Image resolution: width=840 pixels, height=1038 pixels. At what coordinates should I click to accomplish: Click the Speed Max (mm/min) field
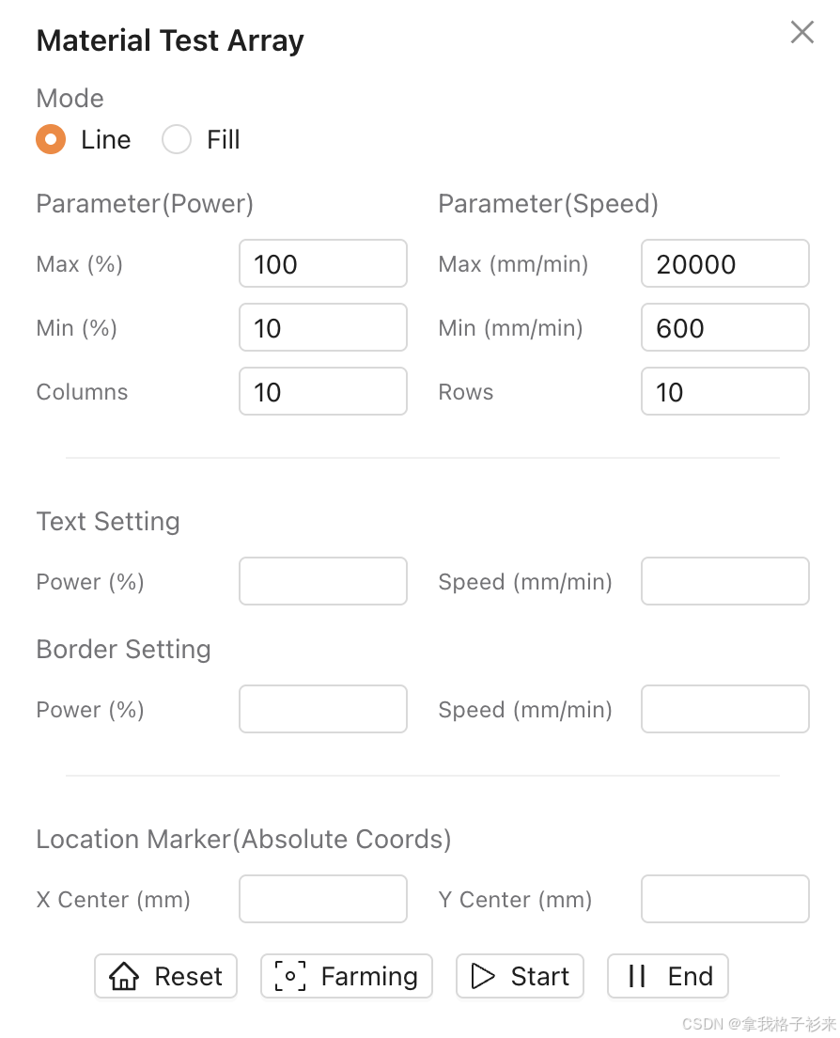[x=724, y=263]
